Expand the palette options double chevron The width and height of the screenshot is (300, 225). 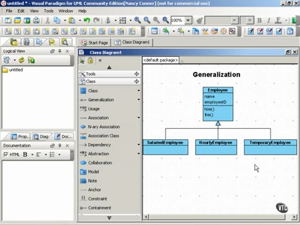100,60
